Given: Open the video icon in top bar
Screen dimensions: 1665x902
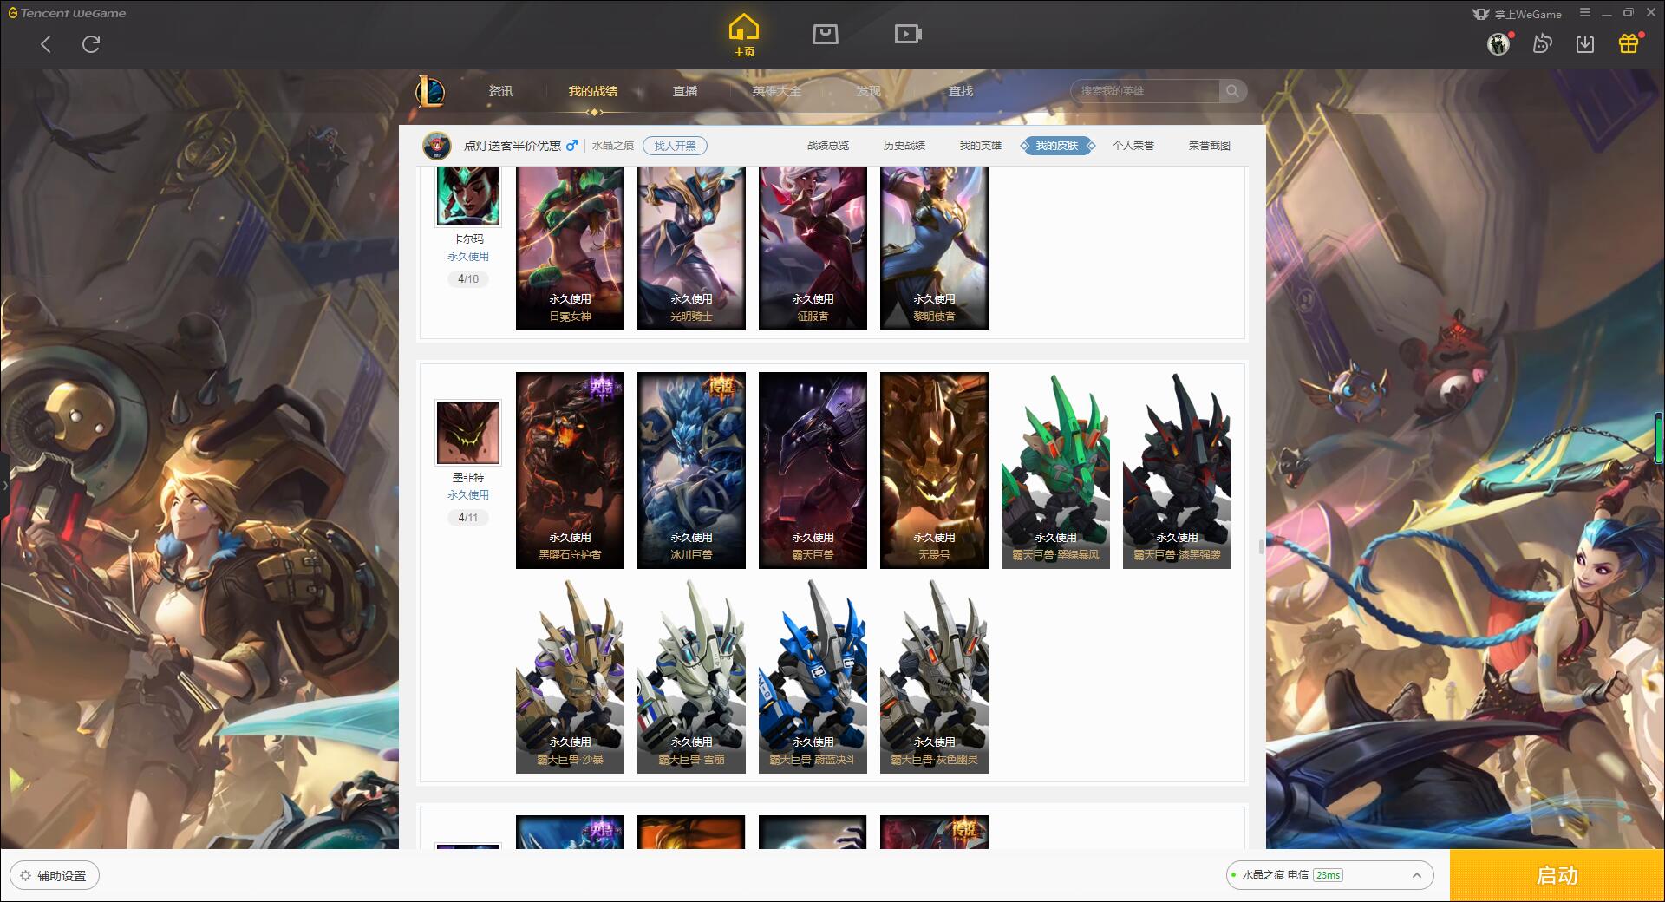Looking at the screenshot, I should click(908, 34).
